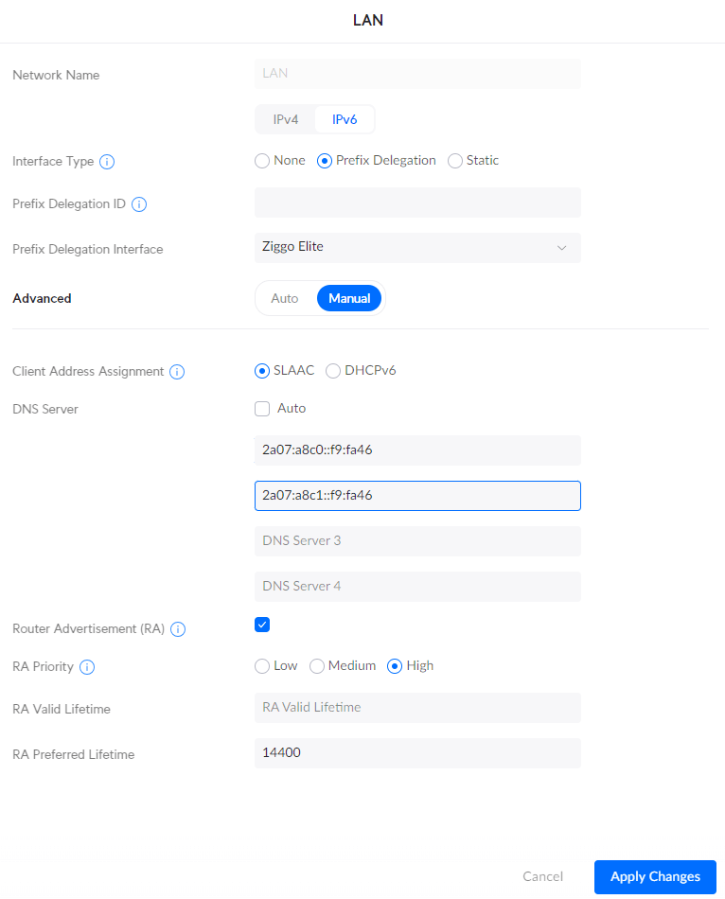Select Static interface type option

coord(455,161)
